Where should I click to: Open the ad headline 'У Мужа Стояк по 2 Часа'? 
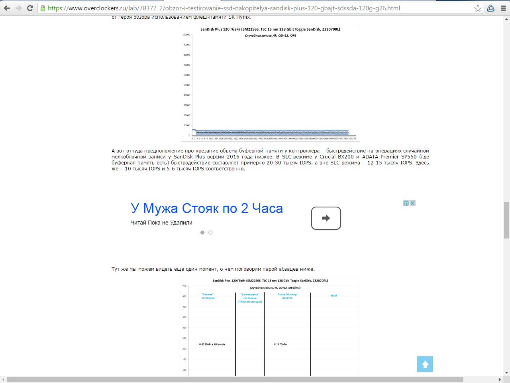coord(207,208)
